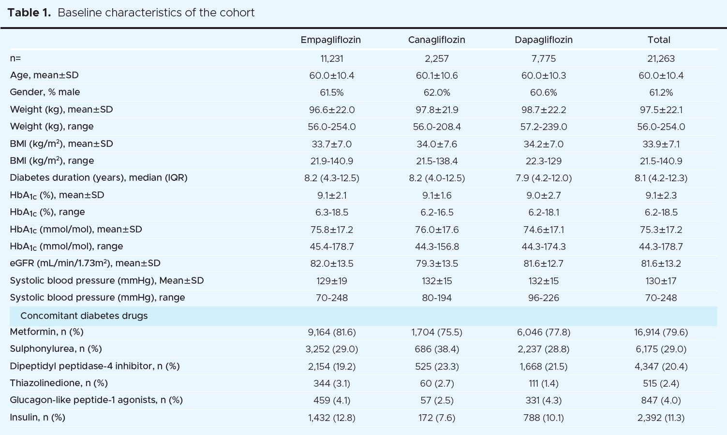Click the Dapagliflozin column header
Viewport: 727px width, 435px height.
tap(543, 40)
